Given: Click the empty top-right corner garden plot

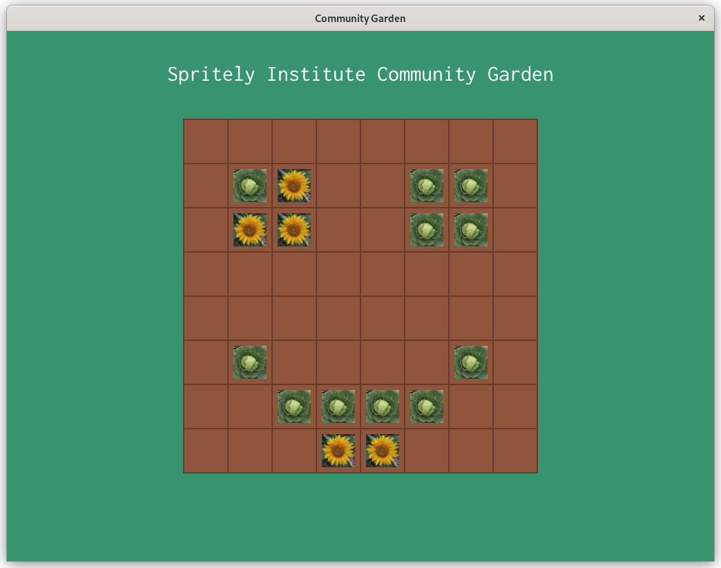Looking at the screenshot, I should coord(515,141).
